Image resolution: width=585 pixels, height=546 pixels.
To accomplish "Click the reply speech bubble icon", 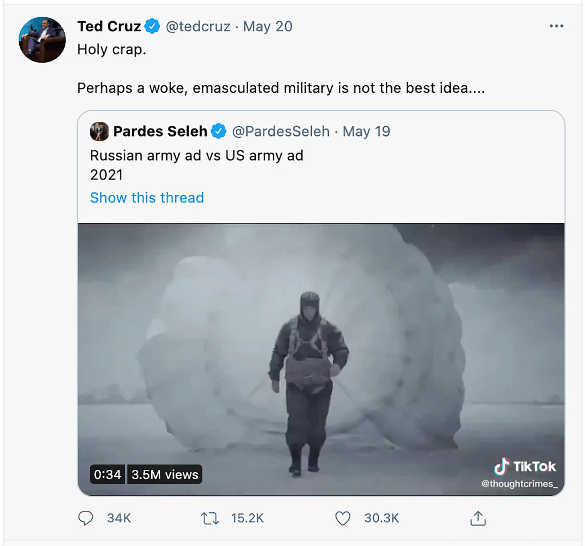I will click(x=86, y=518).
